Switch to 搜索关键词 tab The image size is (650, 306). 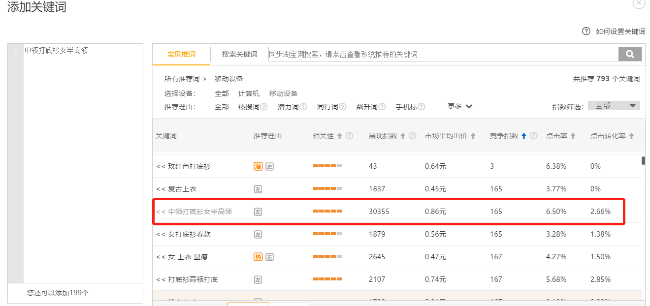click(239, 54)
